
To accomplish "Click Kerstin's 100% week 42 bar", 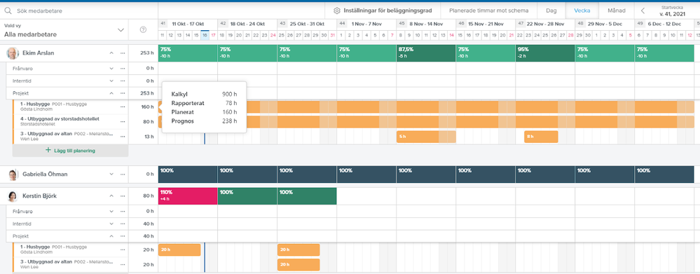I will pos(247,196).
